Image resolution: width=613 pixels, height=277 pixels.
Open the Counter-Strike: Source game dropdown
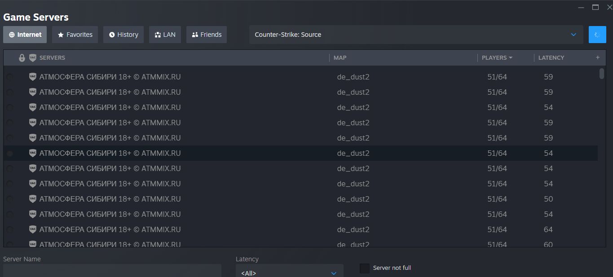click(x=416, y=35)
